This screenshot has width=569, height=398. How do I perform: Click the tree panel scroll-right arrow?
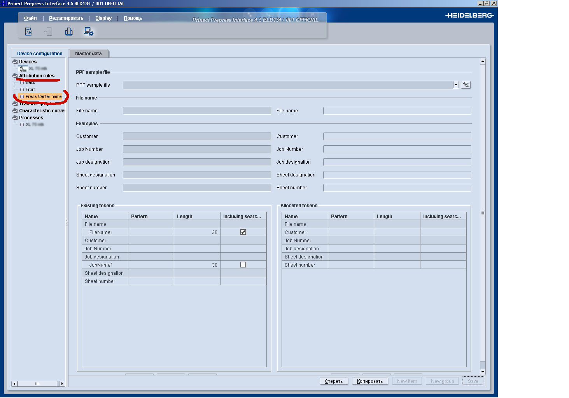(x=62, y=384)
